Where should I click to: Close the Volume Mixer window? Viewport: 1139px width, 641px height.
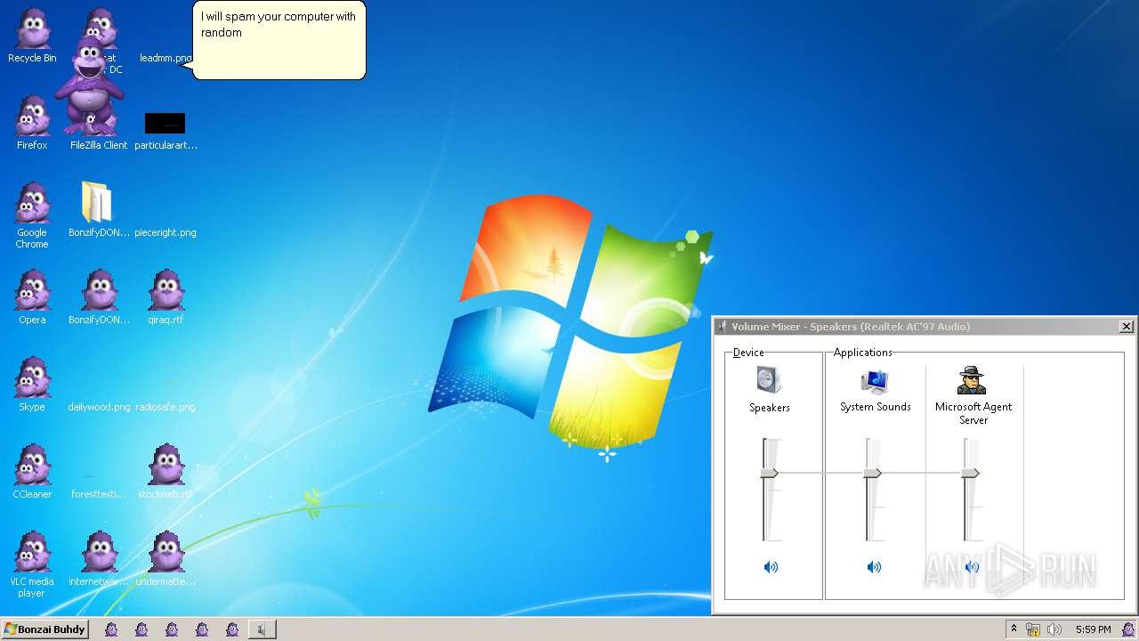click(1126, 327)
